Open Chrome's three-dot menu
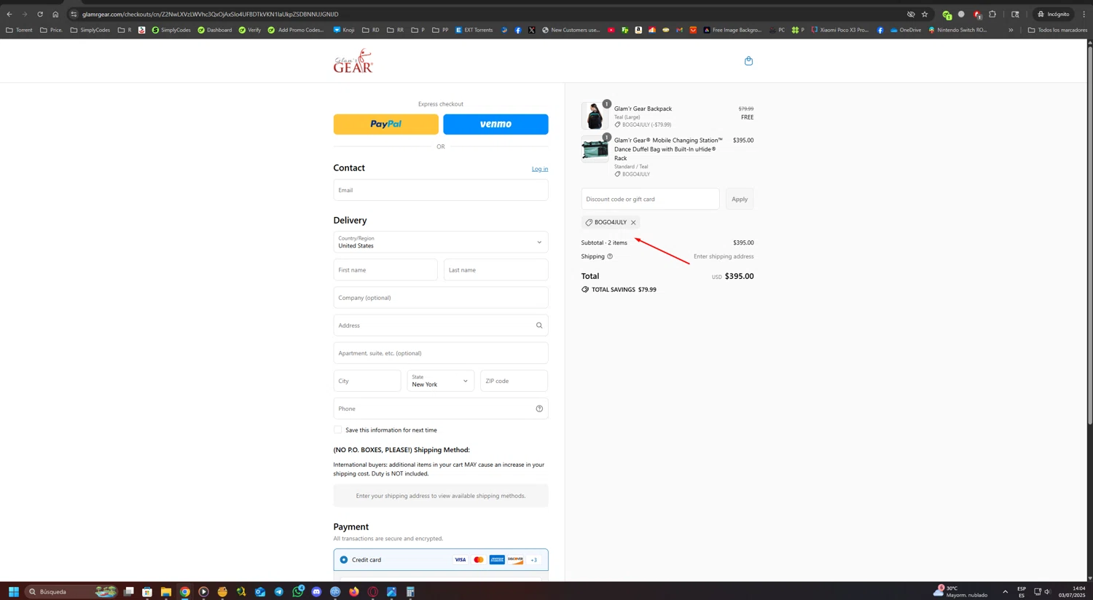The image size is (1093, 600). click(1084, 14)
